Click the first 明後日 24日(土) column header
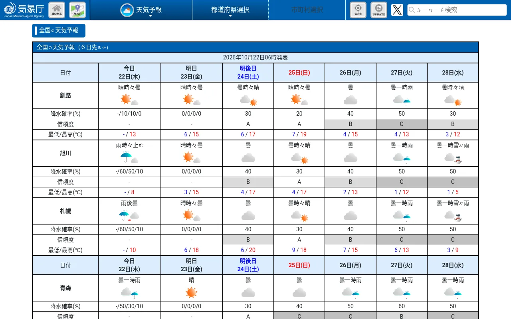511x319 pixels. point(248,73)
